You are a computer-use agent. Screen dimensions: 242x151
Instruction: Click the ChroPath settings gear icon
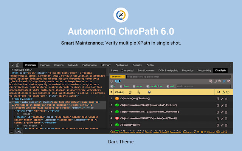coord(229,81)
